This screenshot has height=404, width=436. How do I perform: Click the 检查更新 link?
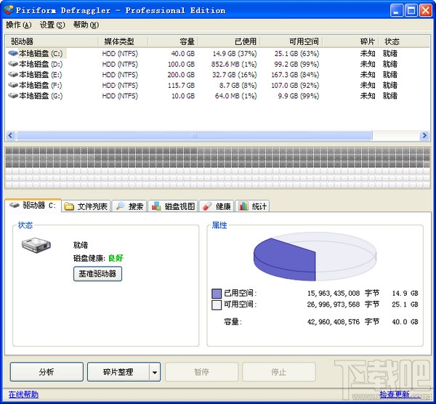(395, 395)
